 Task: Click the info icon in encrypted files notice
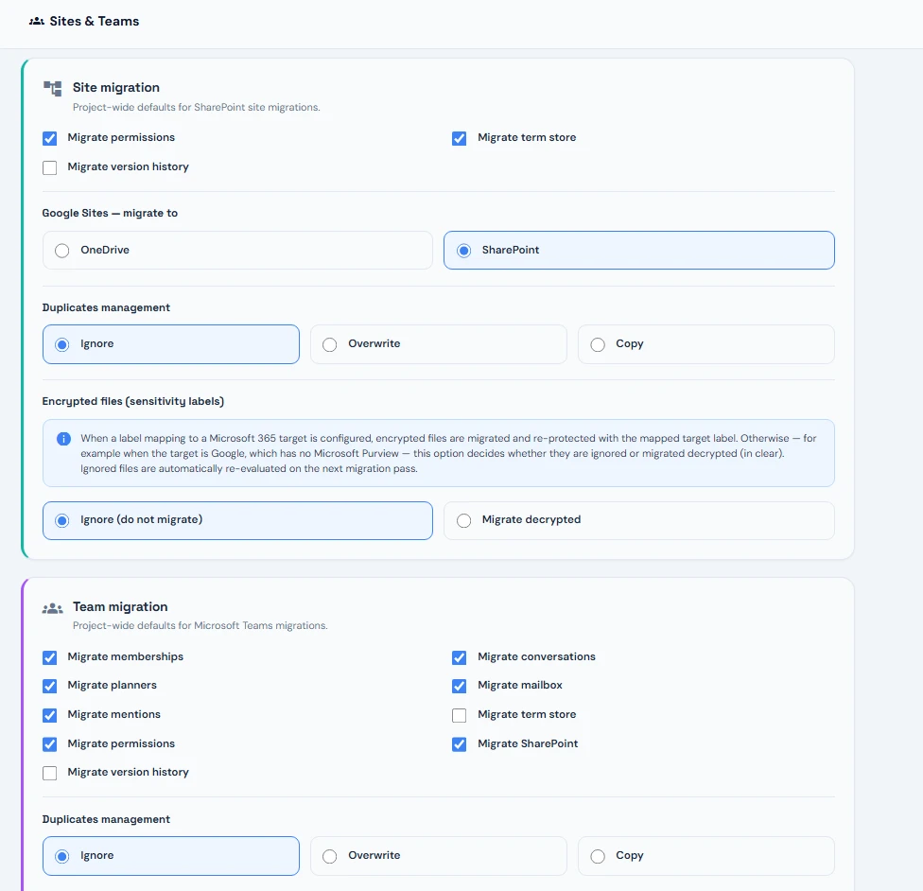point(63,439)
